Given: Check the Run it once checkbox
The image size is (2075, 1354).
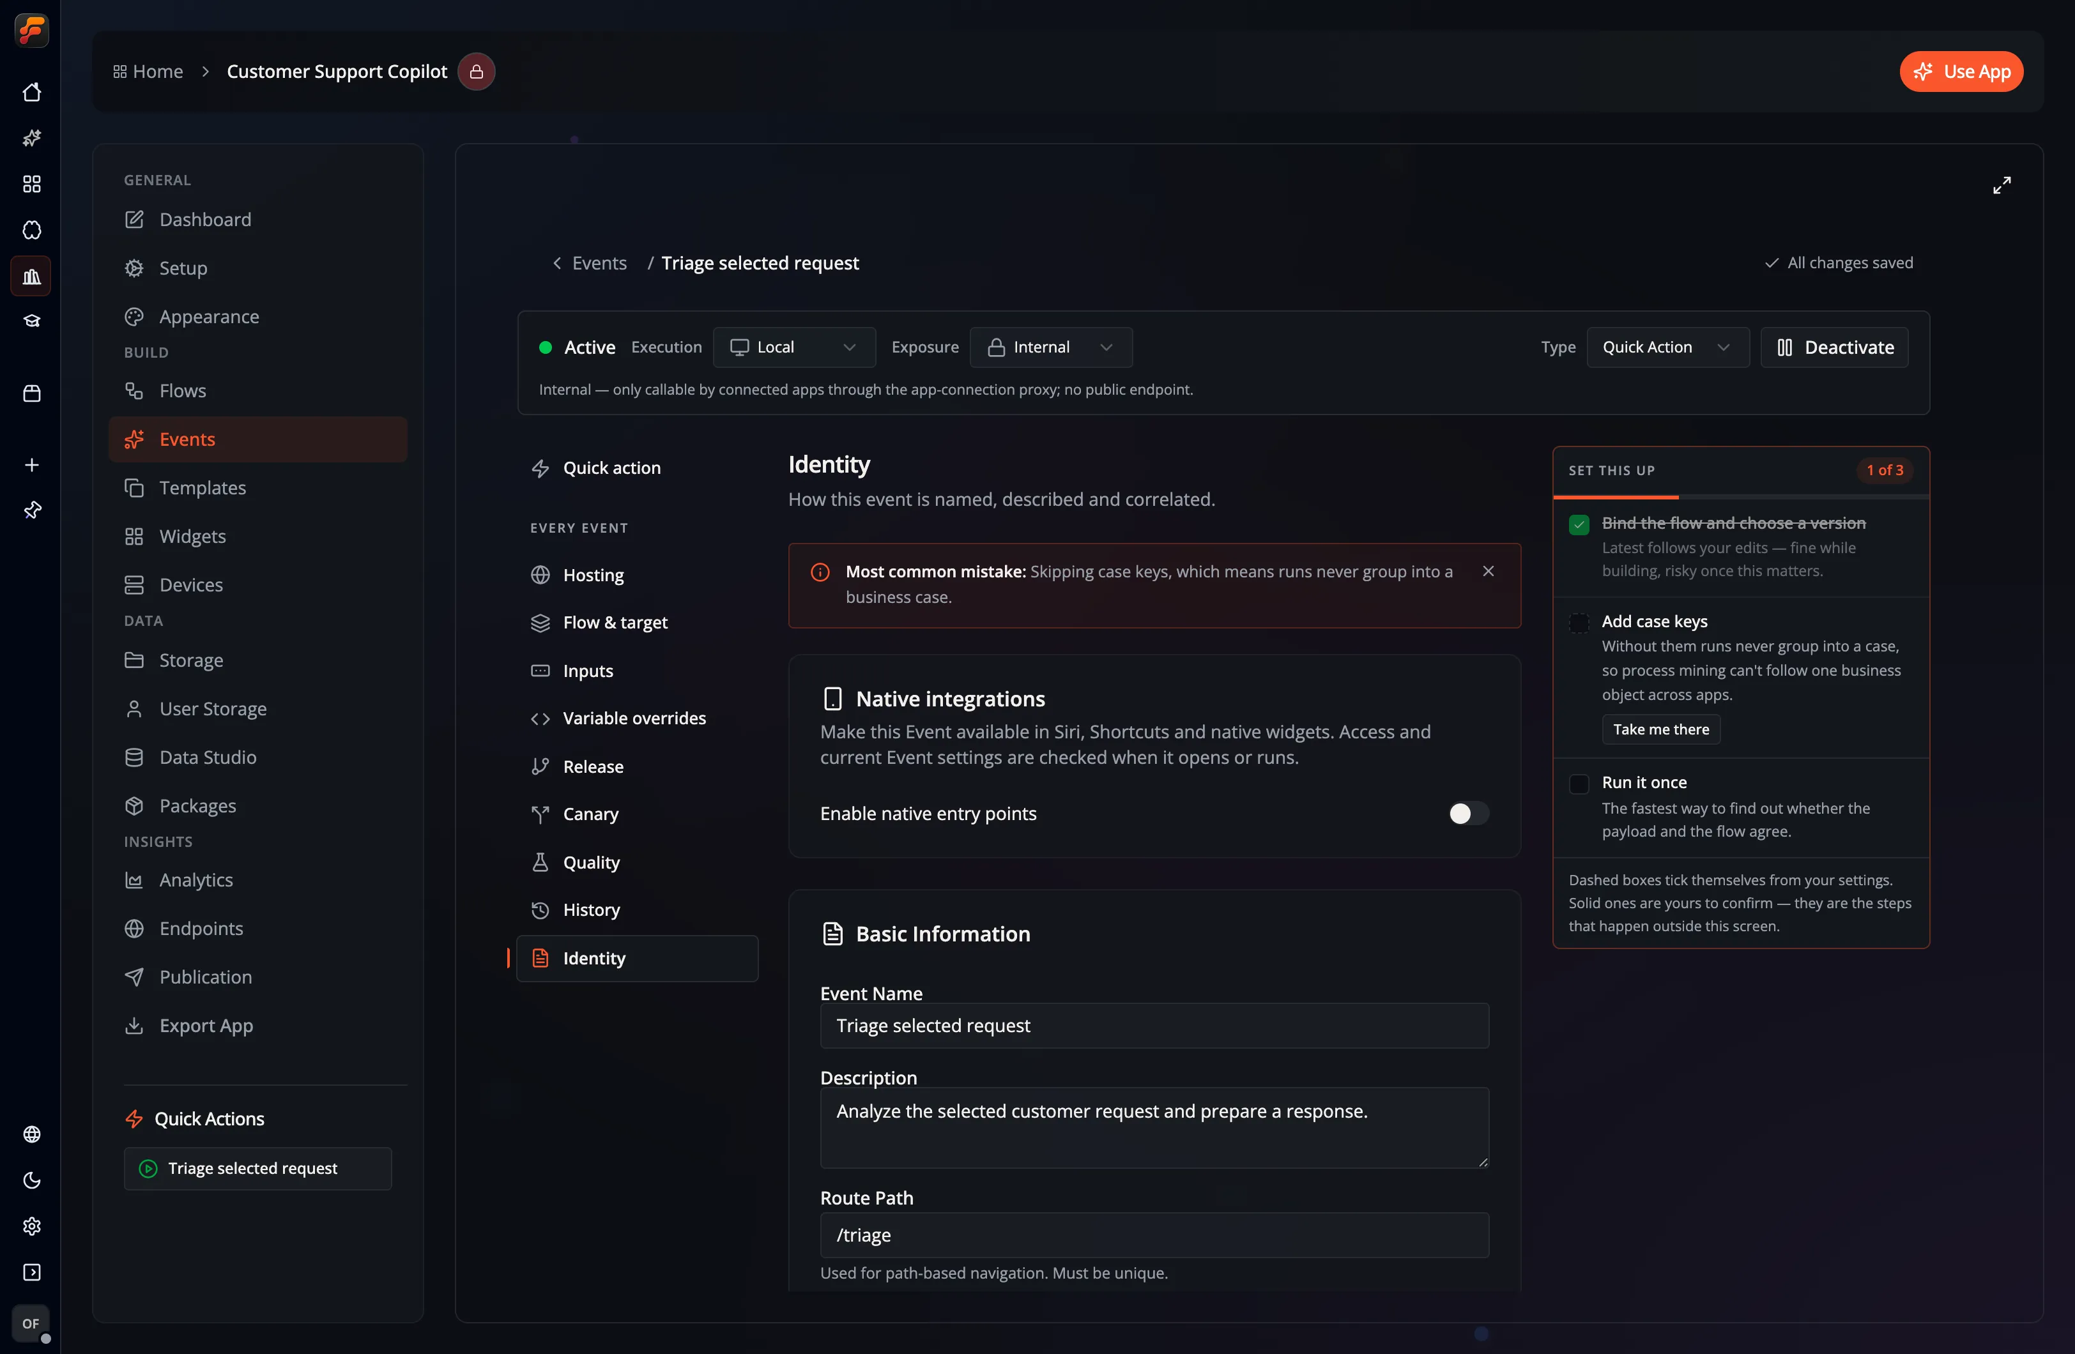Looking at the screenshot, I should click(1579, 784).
